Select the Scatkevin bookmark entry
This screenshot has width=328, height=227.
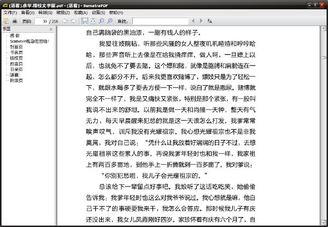(30, 41)
